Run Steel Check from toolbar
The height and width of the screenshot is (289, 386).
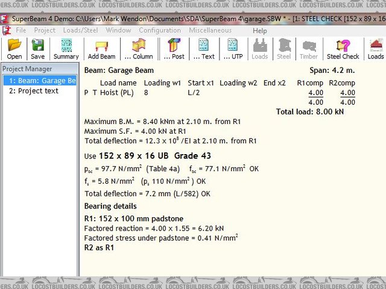(343, 48)
